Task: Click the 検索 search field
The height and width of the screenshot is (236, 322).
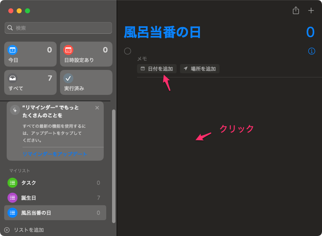Action: tap(58, 28)
